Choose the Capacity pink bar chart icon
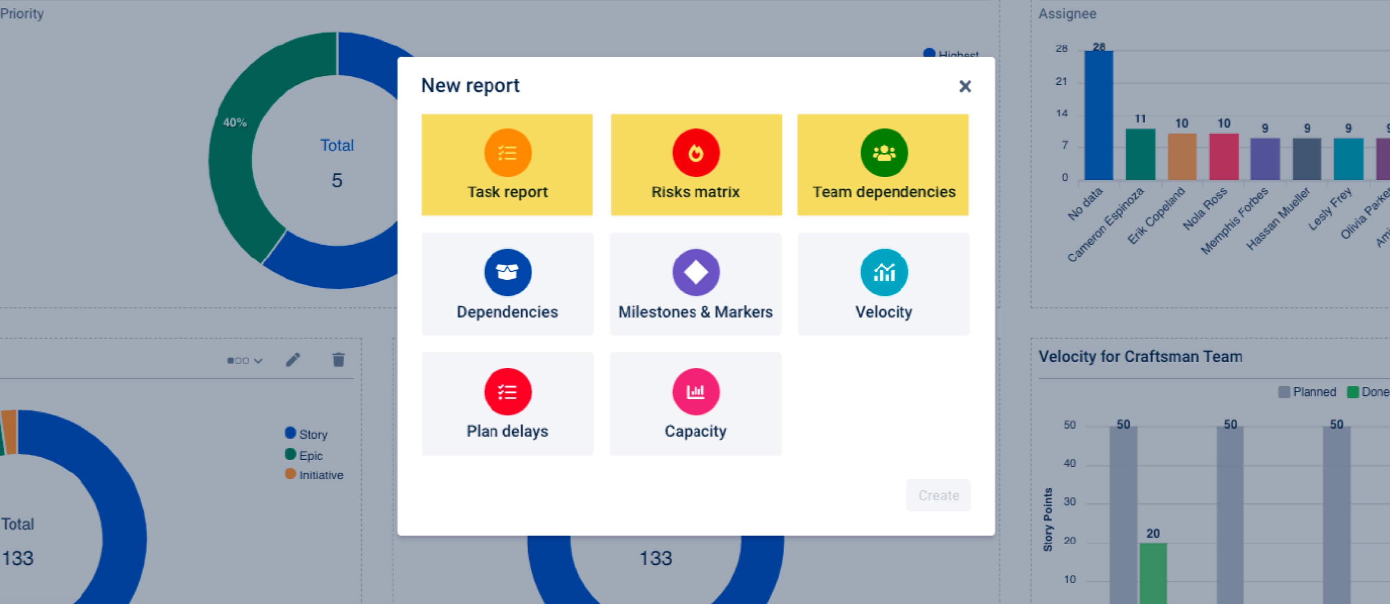1390x604 pixels. coord(695,392)
